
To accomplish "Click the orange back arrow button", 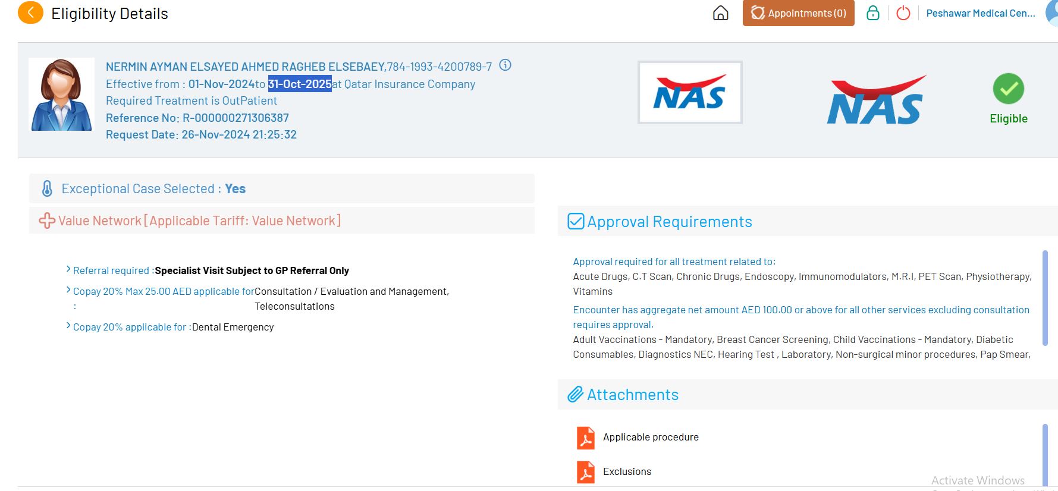I will point(30,12).
